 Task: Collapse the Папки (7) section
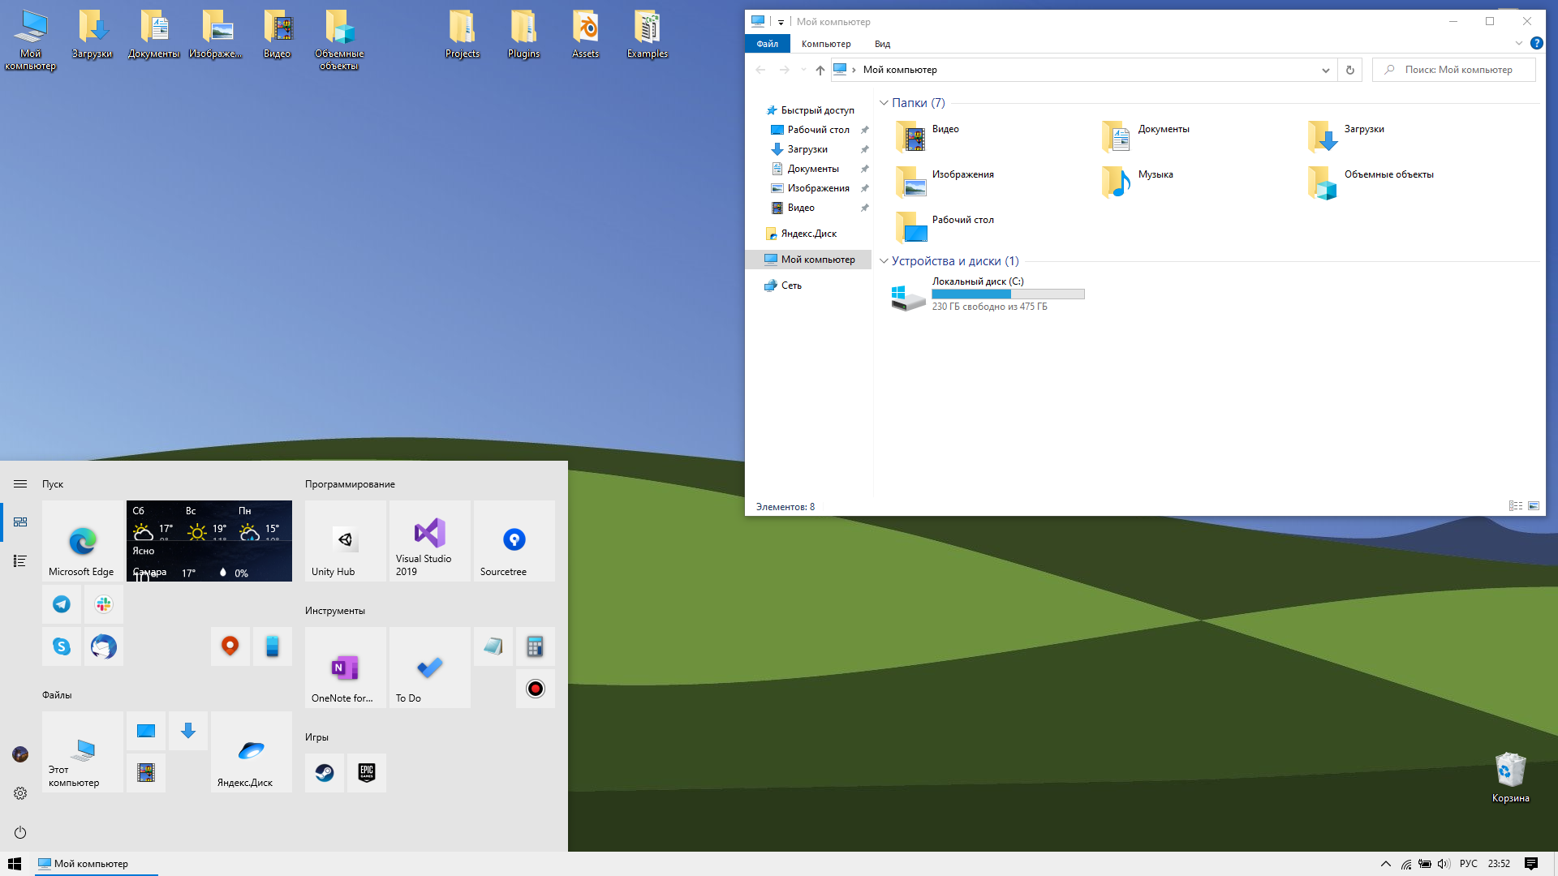coord(884,103)
